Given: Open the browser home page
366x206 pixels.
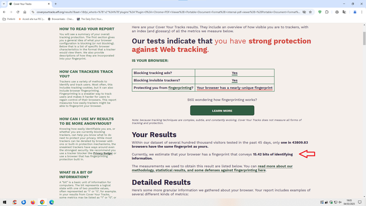Looking at the screenshot, I should click(25, 12).
